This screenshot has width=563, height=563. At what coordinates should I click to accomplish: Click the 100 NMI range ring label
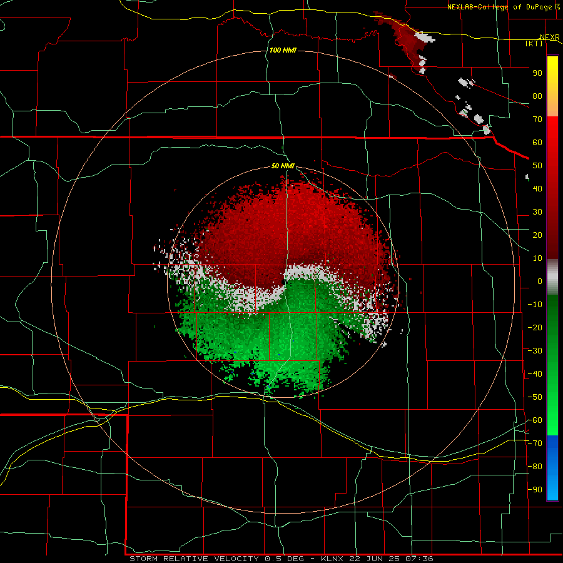coord(283,50)
